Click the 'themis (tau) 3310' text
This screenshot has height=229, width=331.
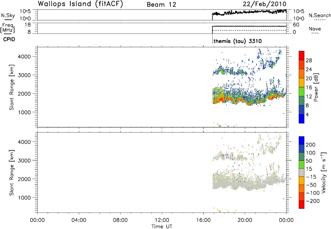237,41
